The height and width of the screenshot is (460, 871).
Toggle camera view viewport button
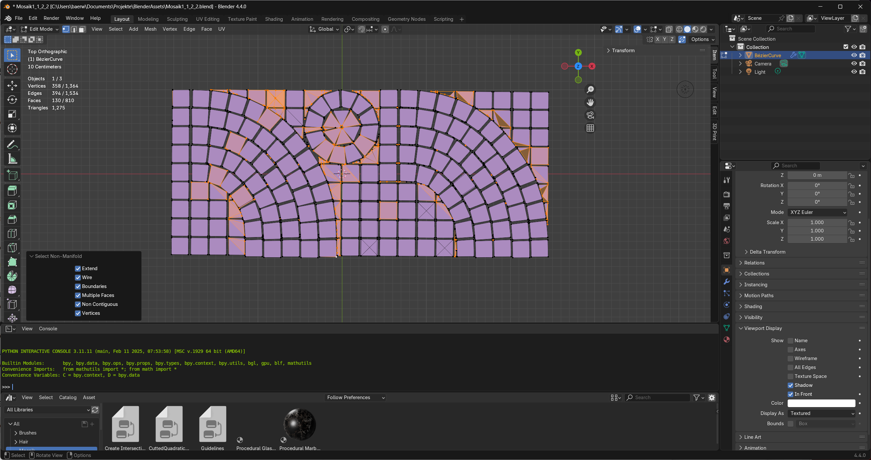[590, 115]
